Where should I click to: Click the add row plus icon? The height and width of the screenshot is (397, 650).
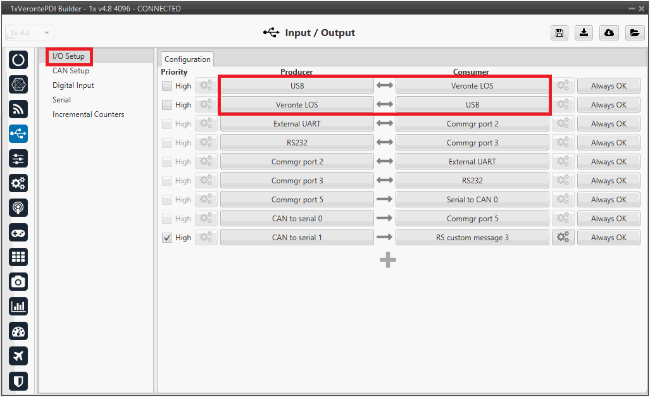(388, 260)
